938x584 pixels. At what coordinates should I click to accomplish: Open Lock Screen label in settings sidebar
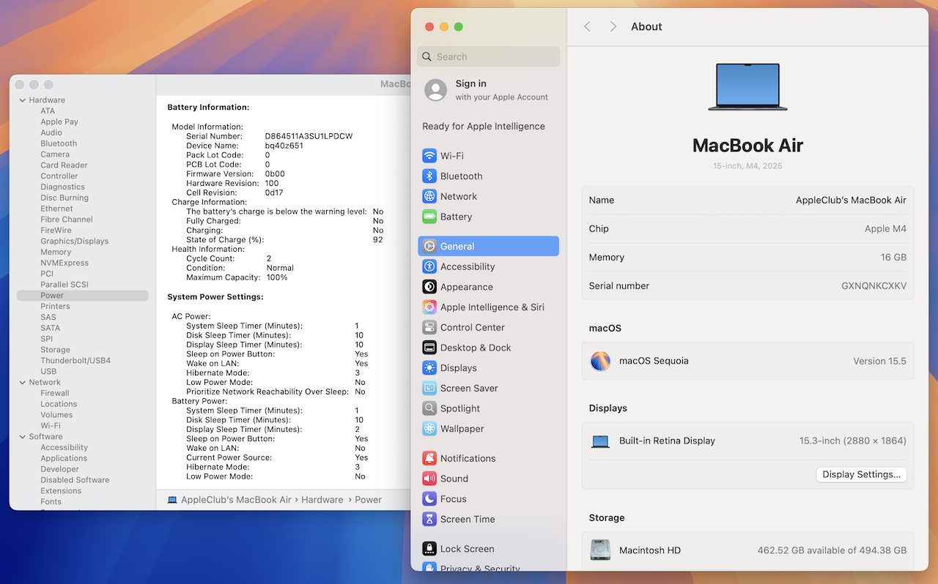point(467,549)
